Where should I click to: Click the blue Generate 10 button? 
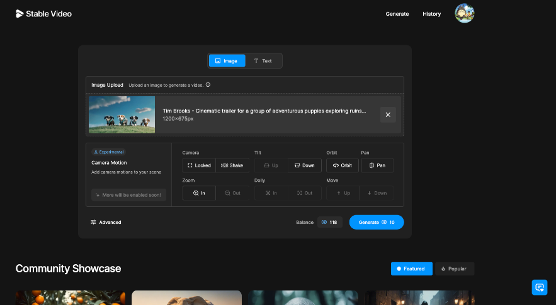coord(377,222)
